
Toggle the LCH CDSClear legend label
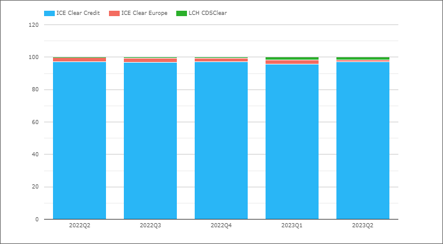pyautogui.click(x=208, y=13)
